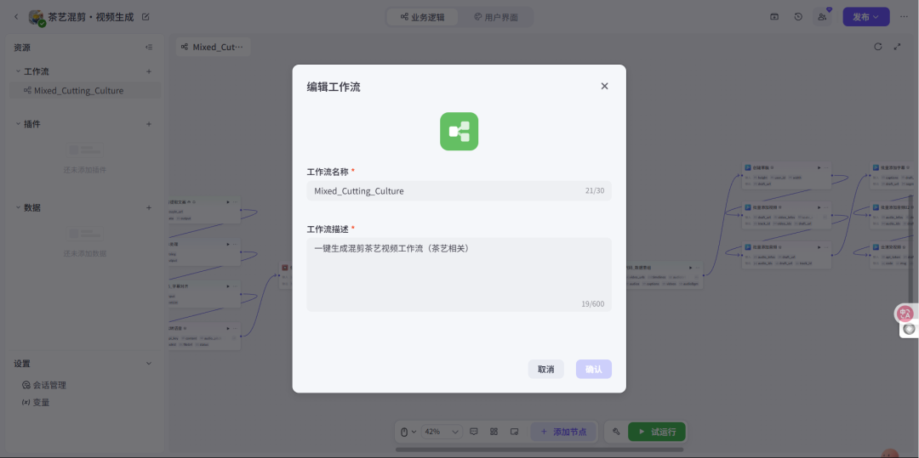Image resolution: width=919 pixels, height=458 pixels.
Task: Open 会话管理 settings
Action: point(44,386)
